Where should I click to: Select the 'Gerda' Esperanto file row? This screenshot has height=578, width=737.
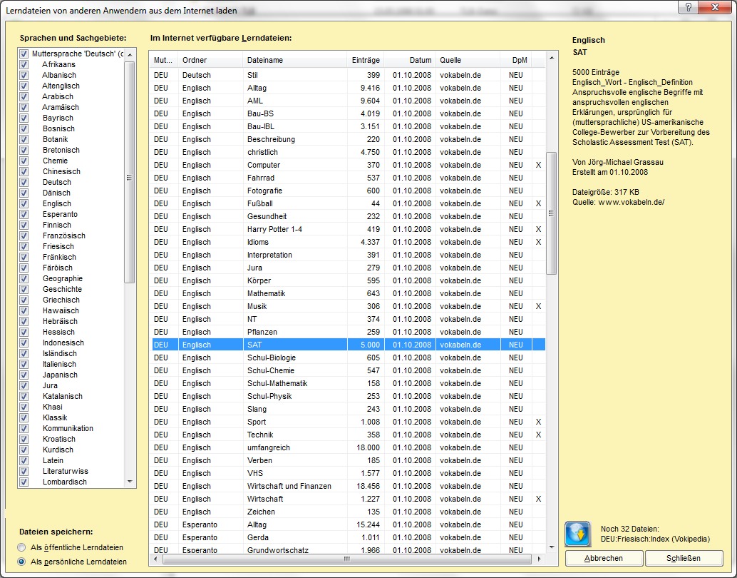tap(348, 537)
